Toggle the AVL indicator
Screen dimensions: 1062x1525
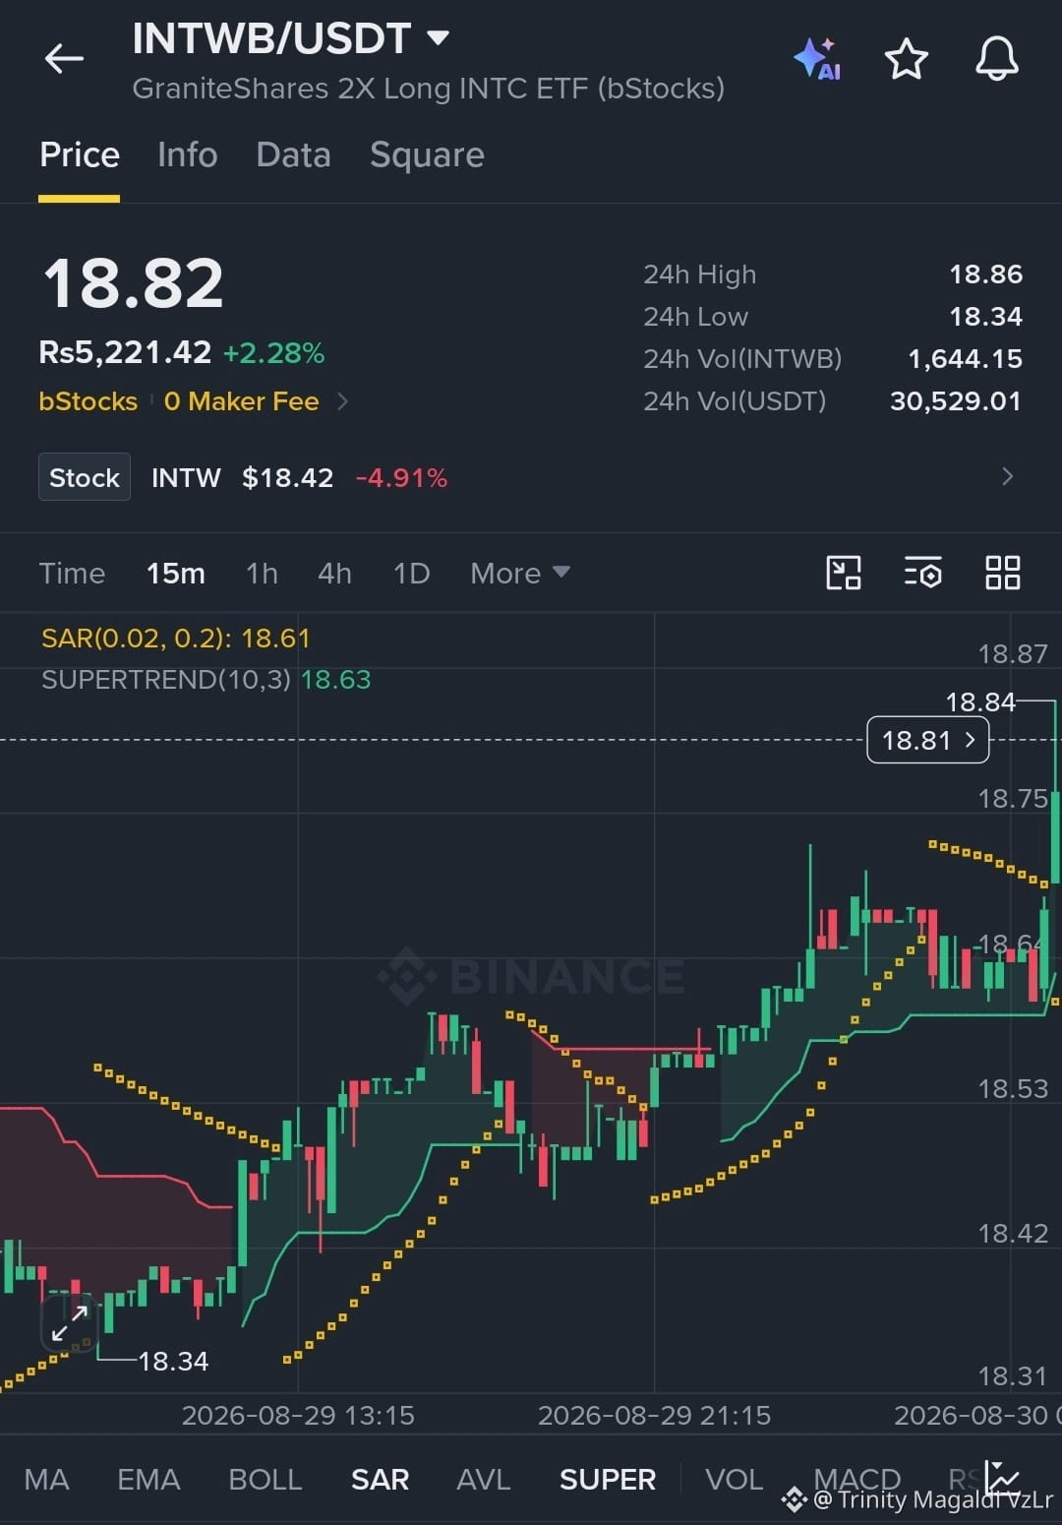click(484, 1480)
